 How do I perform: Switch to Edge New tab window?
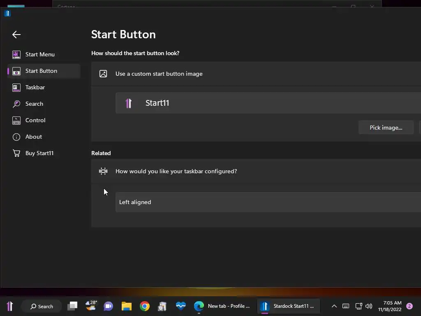(222, 306)
